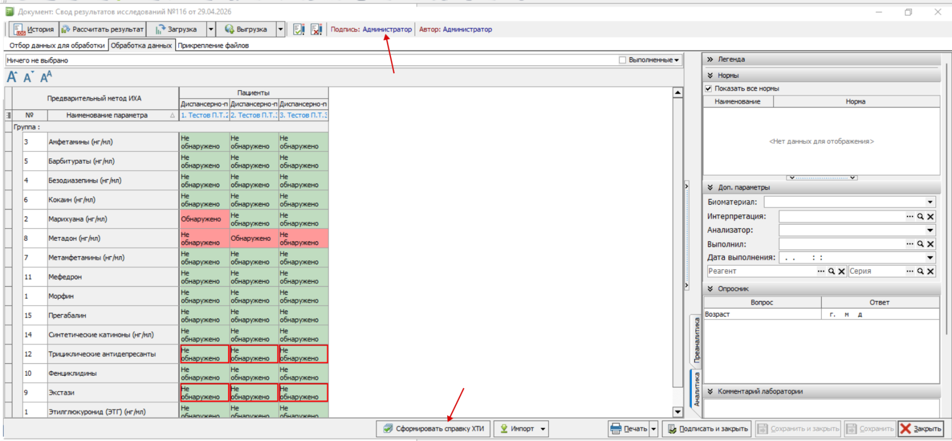
Task: Collapse the Нормы panel
Action: click(x=710, y=75)
